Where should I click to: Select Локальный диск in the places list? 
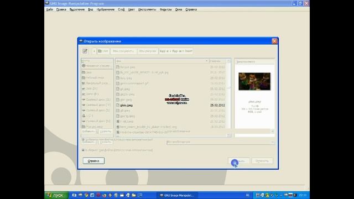point(97,83)
